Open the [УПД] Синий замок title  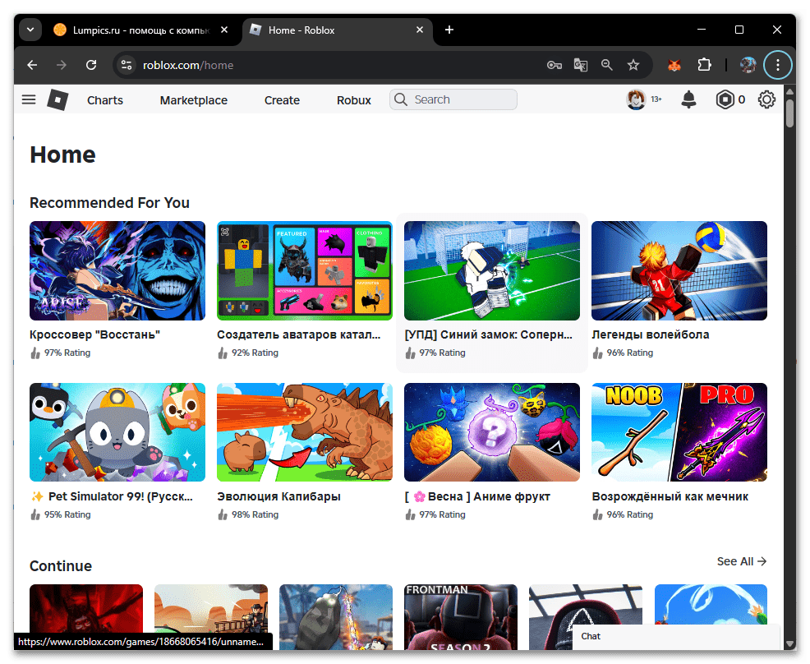(489, 334)
